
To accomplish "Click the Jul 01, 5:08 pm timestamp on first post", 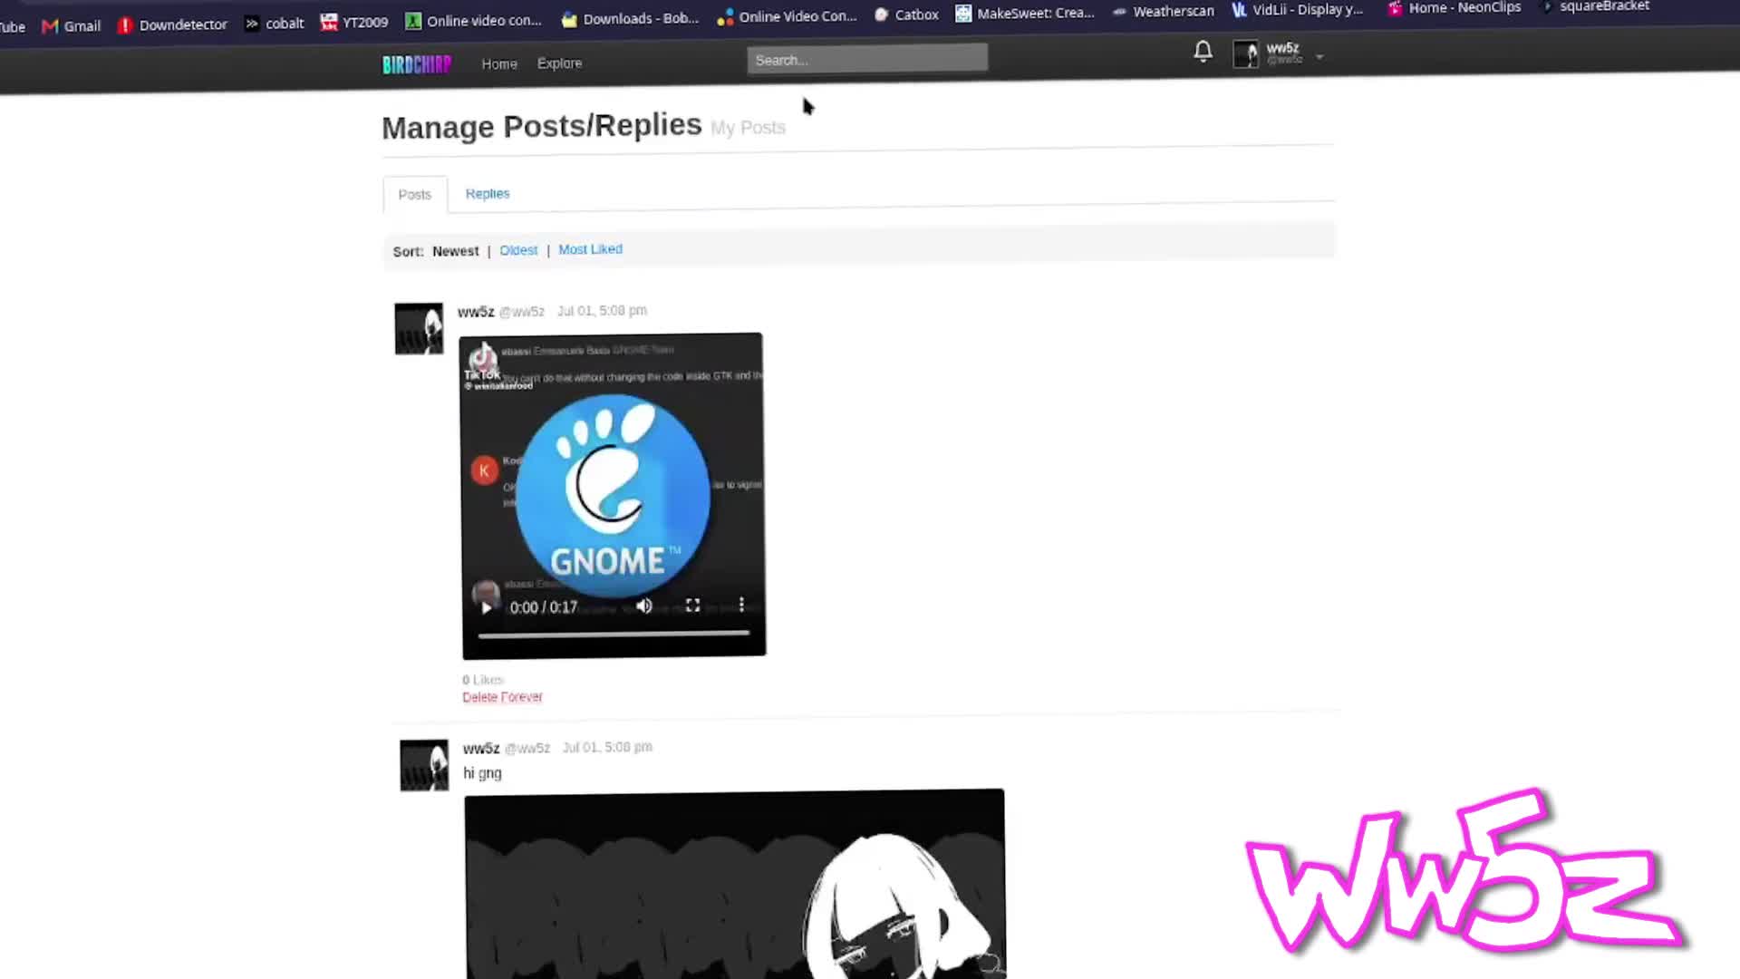I will tap(602, 310).
